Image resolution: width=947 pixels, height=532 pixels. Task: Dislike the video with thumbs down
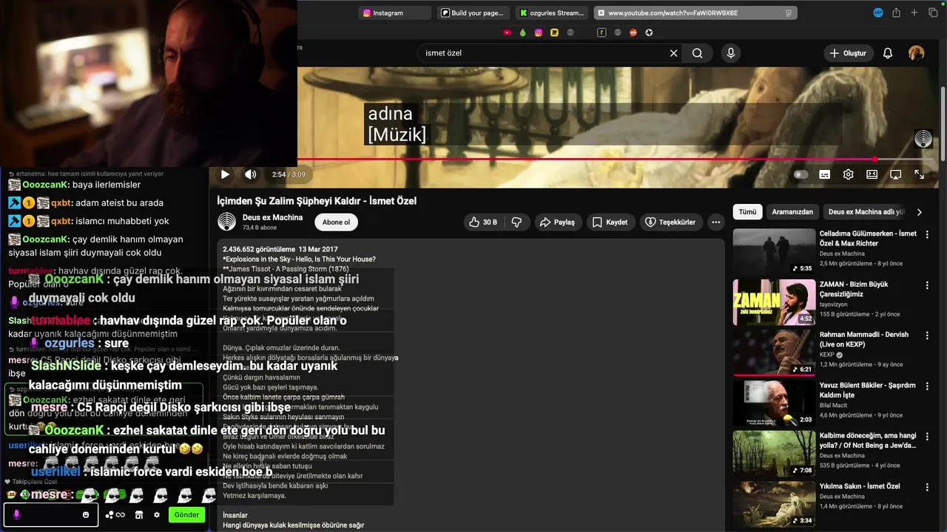[517, 222]
